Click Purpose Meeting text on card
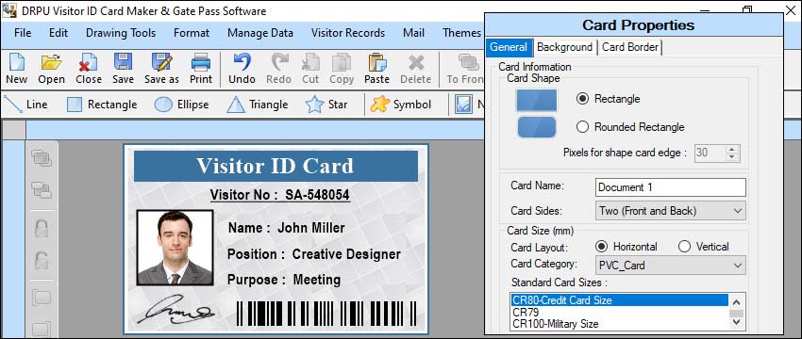This screenshot has width=802, height=339. pyautogui.click(x=284, y=280)
